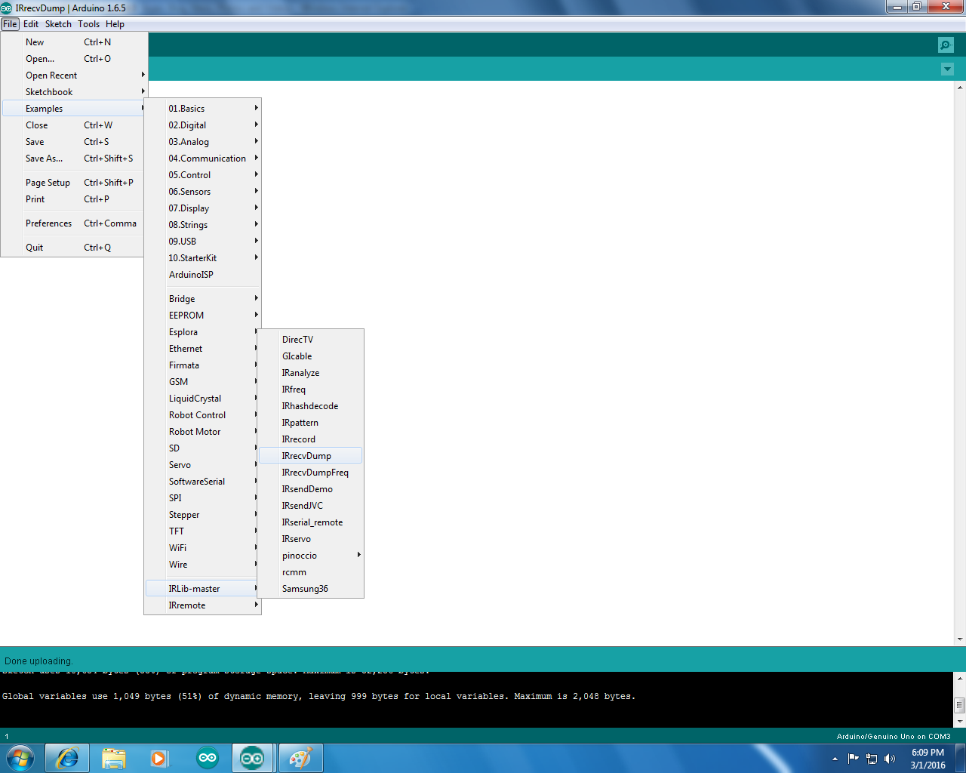Expand the pinoccio examples submenu
Viewport: 966px width, 773px height.
pos(311,556)
